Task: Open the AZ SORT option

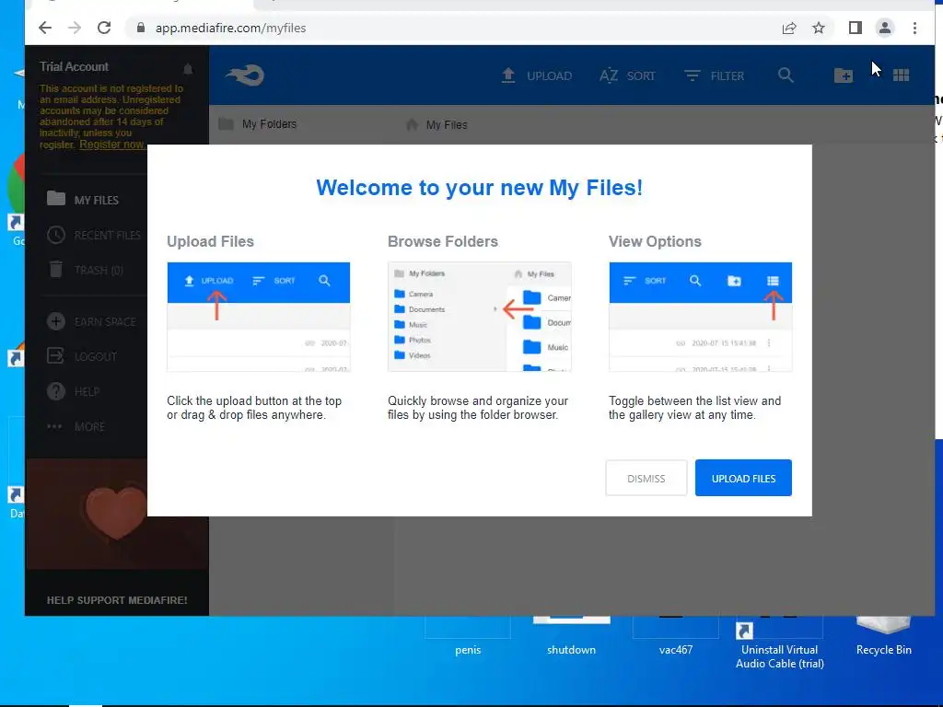Action: 627,75
